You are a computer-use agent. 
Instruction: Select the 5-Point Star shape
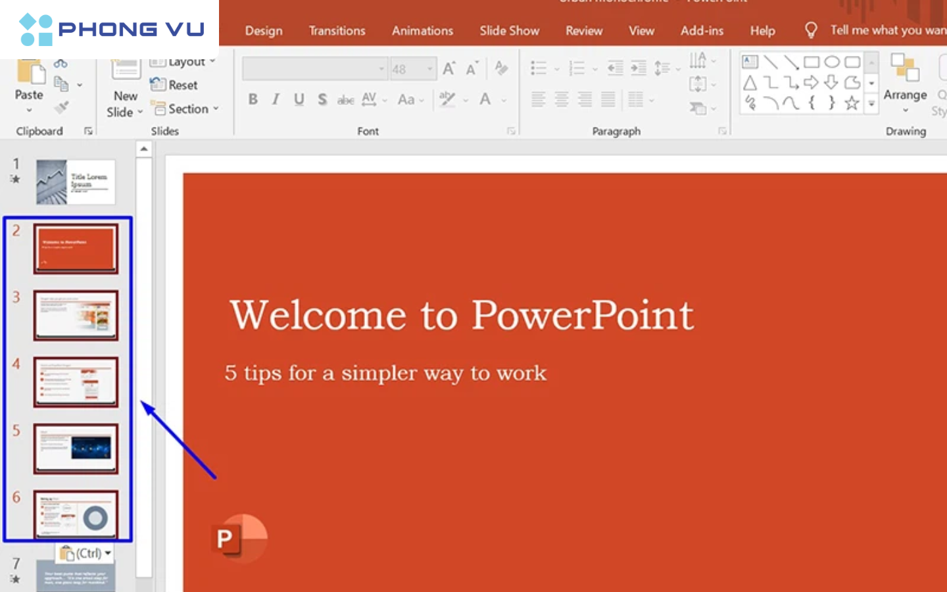coord(852,103)
